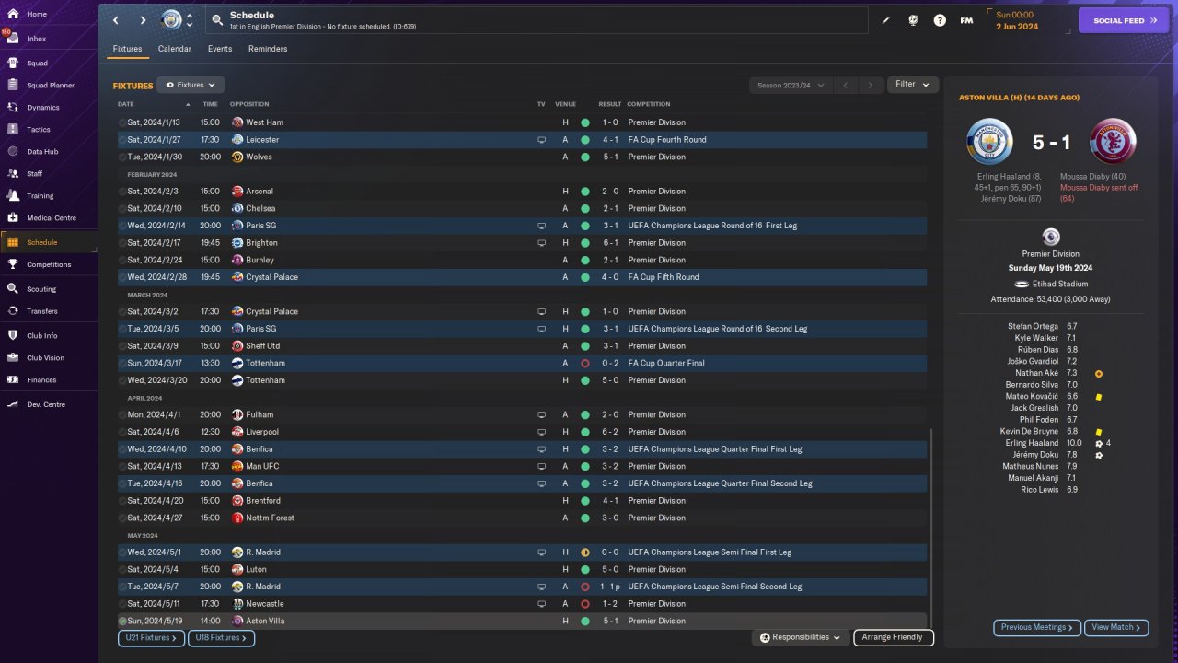
Task: Click the Finances icon in sidebar
Action: point(13,379)
